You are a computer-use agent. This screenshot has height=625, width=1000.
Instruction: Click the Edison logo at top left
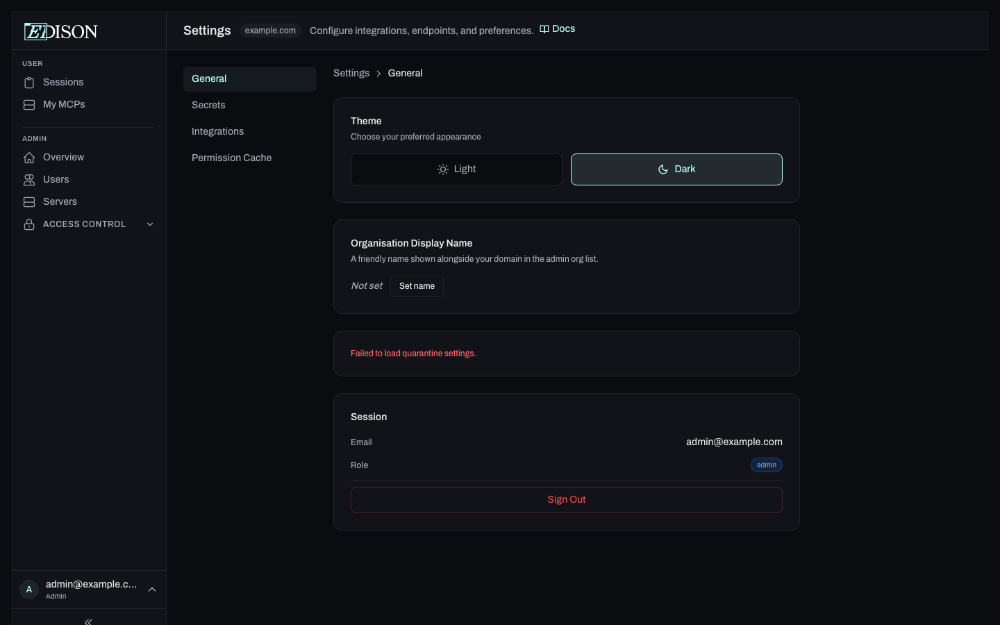point(60,31)
